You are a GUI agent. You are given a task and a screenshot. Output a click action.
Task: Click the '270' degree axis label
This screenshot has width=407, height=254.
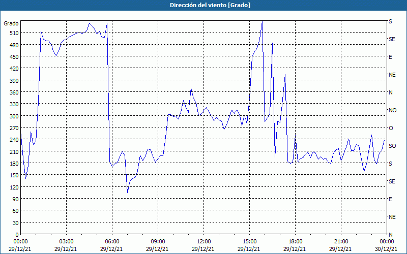click(x=14, y=128)
